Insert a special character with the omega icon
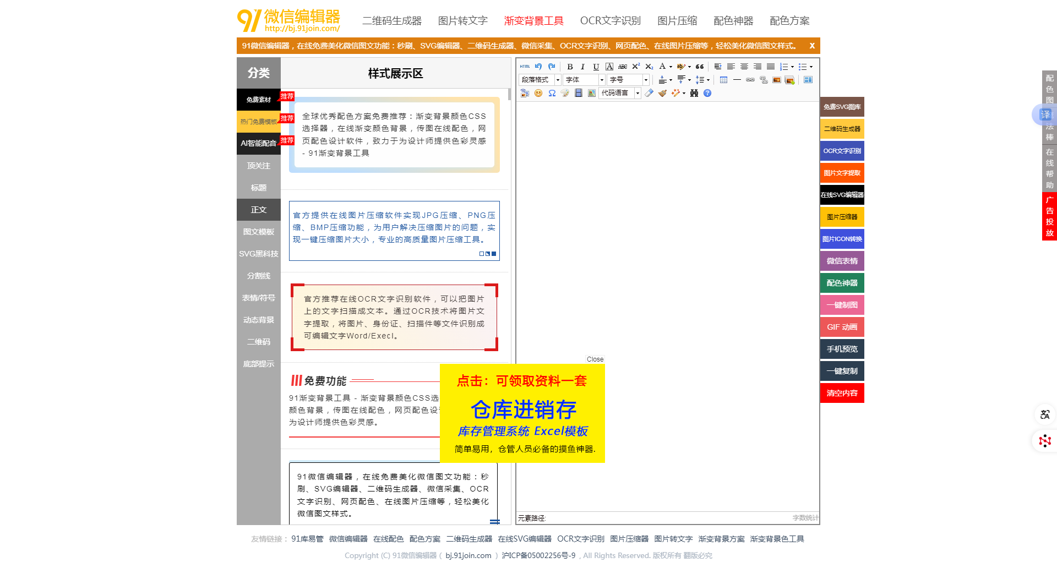1057x568 pixels. pos(552,93)
